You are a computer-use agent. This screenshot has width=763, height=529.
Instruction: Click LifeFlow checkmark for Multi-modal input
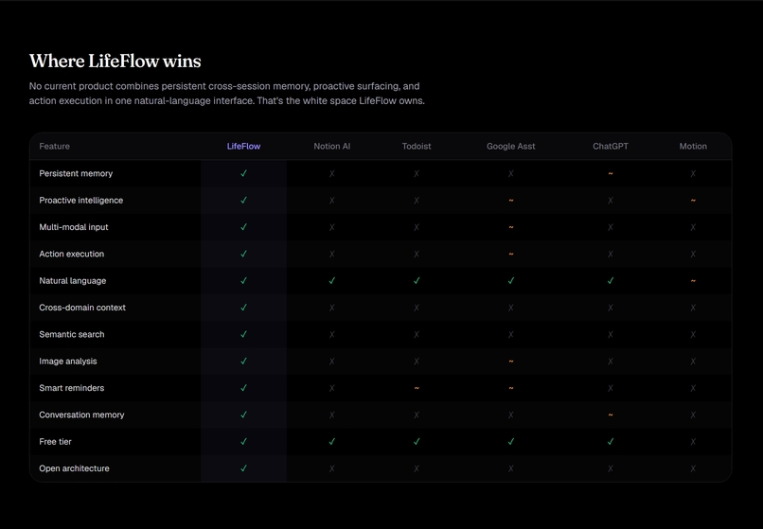244,227
